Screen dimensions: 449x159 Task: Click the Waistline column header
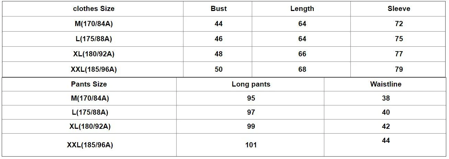tap(385, 84)
